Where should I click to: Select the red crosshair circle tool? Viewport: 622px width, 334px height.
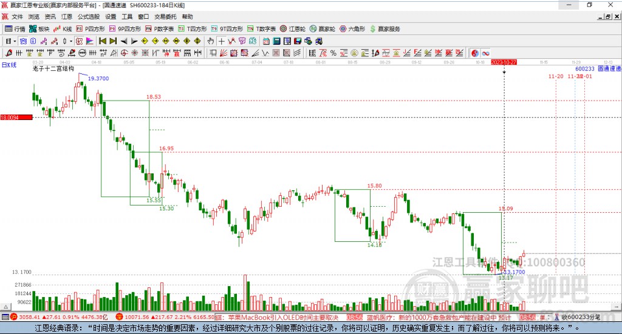coord(124,53)
